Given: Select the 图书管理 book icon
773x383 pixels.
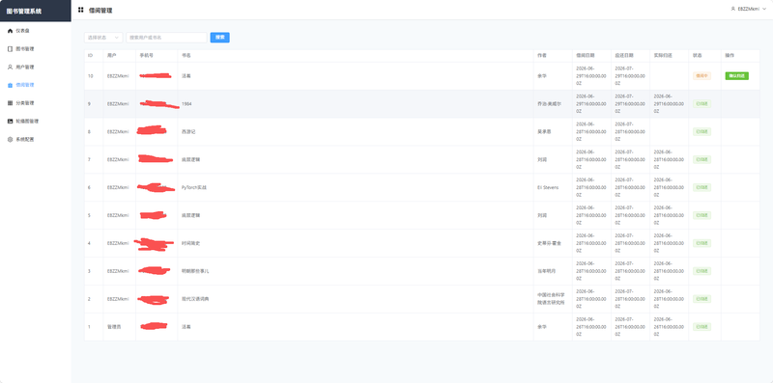Looking at the screenshot, I should (10, 49).
